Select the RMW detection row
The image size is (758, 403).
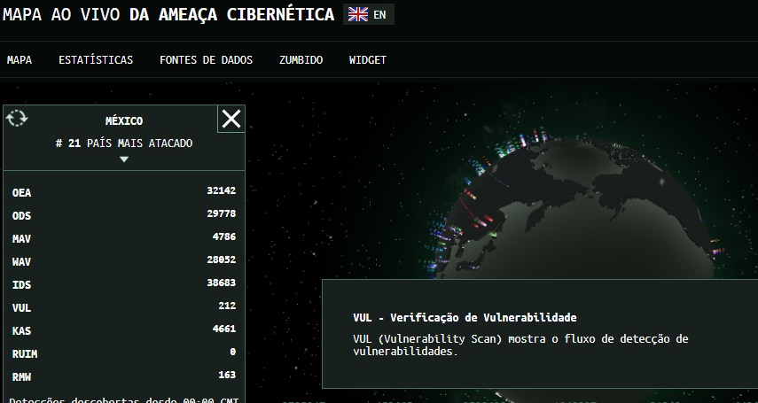point(124,376)
